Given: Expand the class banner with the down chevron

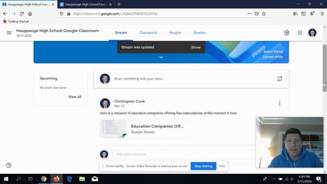Looking at the screenshot, I should click(161, 57).
